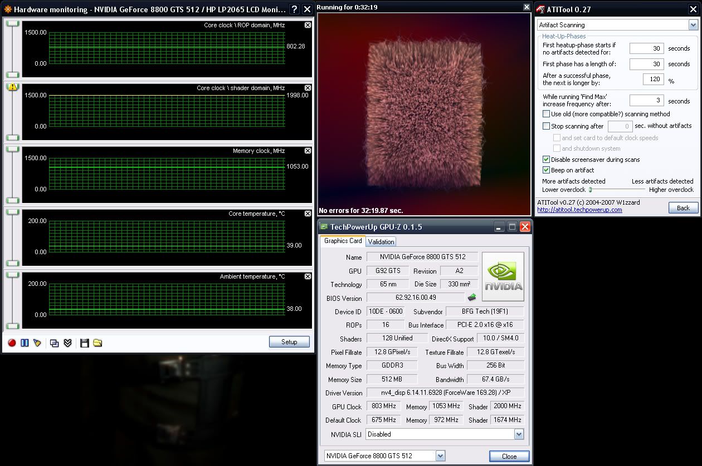The height and width of the screenshot is (466, 702).
Task: Open the atitool.techpowerup.com link
Action: point(579,210)
